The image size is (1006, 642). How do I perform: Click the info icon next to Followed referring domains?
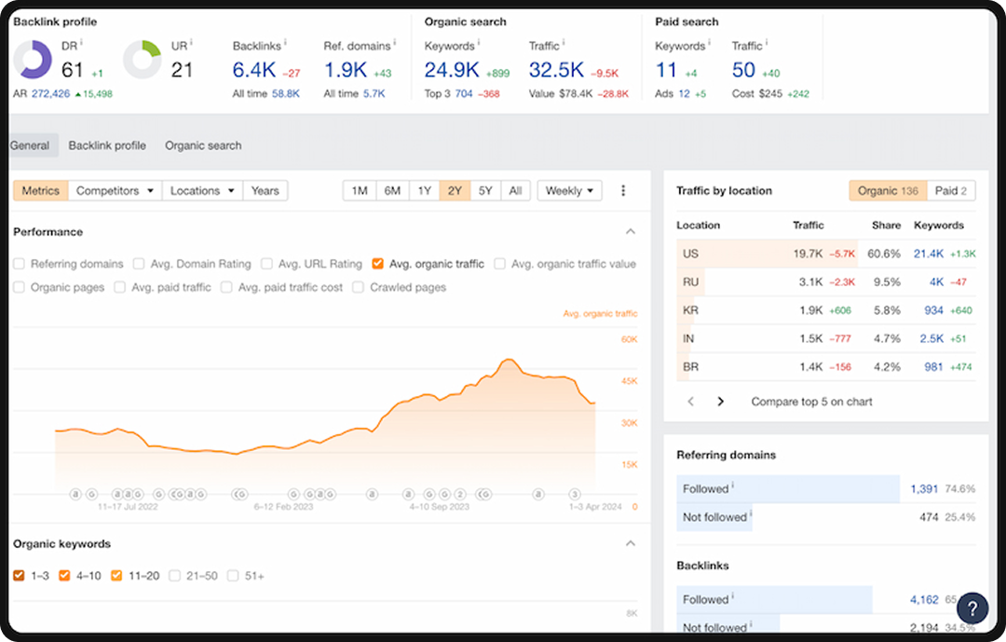(732, 485)
